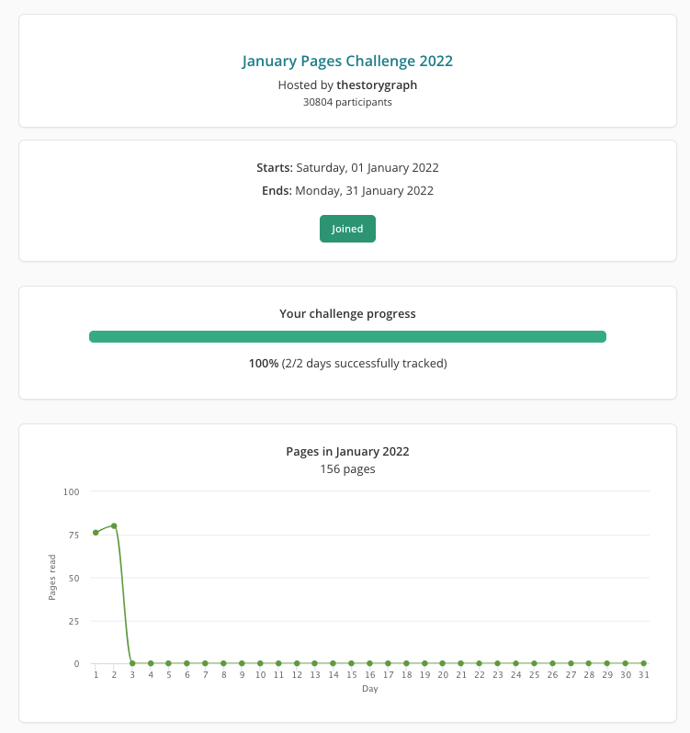The width and height of the screenshot is (690, 733).
Task: Click the day 25 data point on chart
Action: (x=534, y=663)
